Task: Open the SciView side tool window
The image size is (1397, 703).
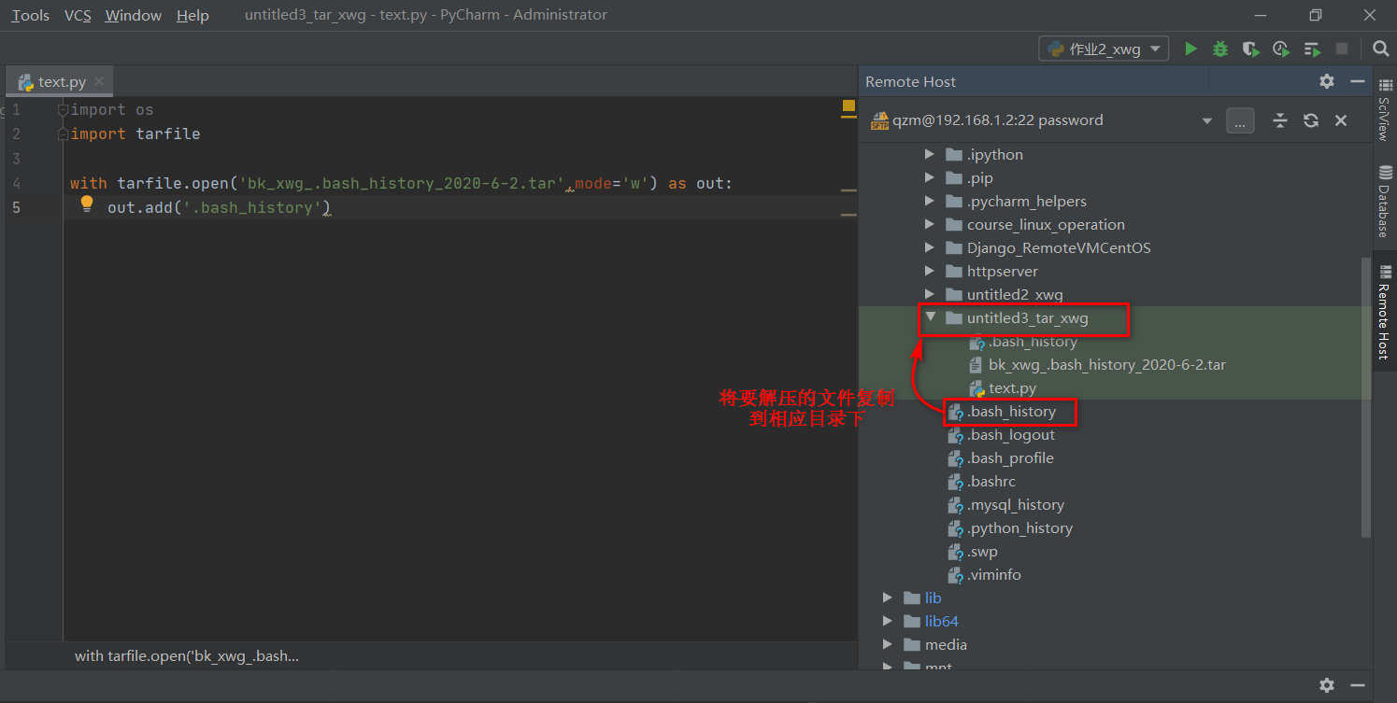Action: (1384, 109)
